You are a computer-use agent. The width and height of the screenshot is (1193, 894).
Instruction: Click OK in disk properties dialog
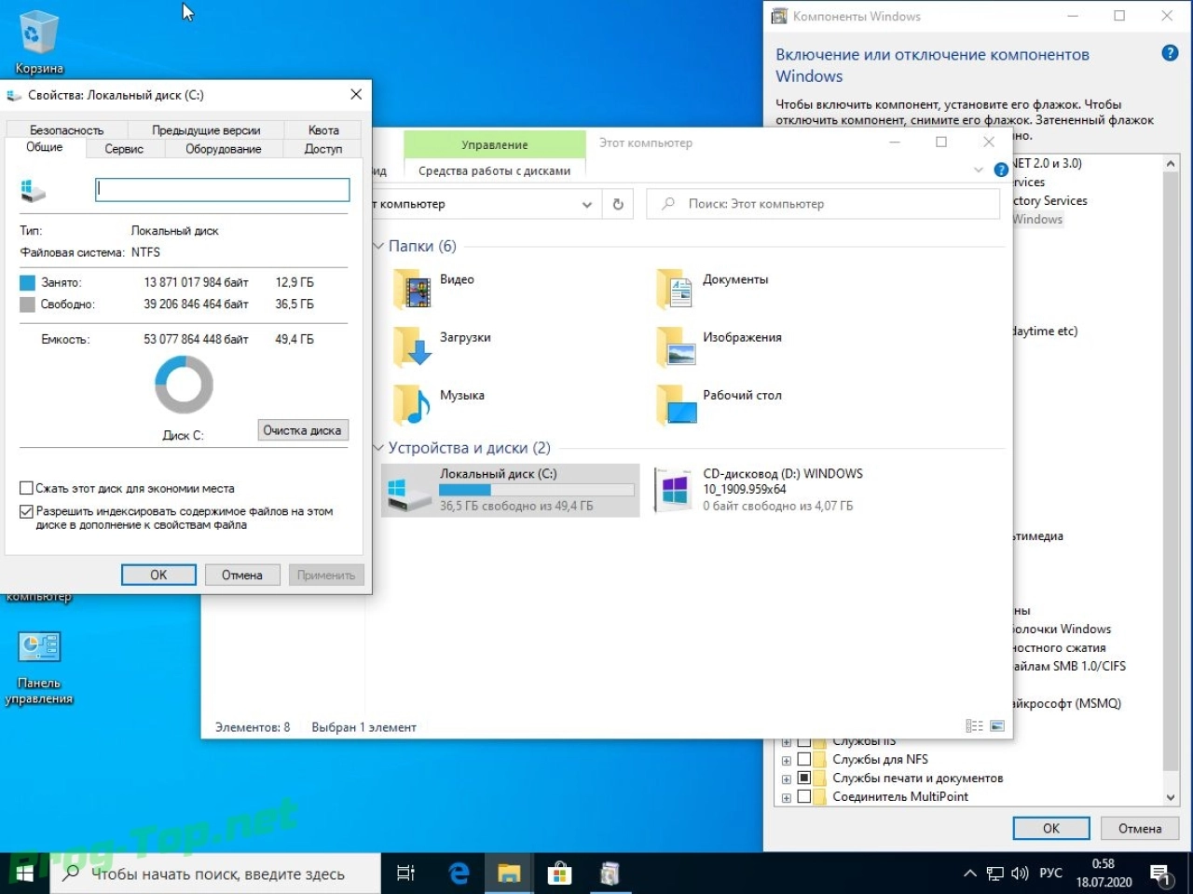point(158,575)
